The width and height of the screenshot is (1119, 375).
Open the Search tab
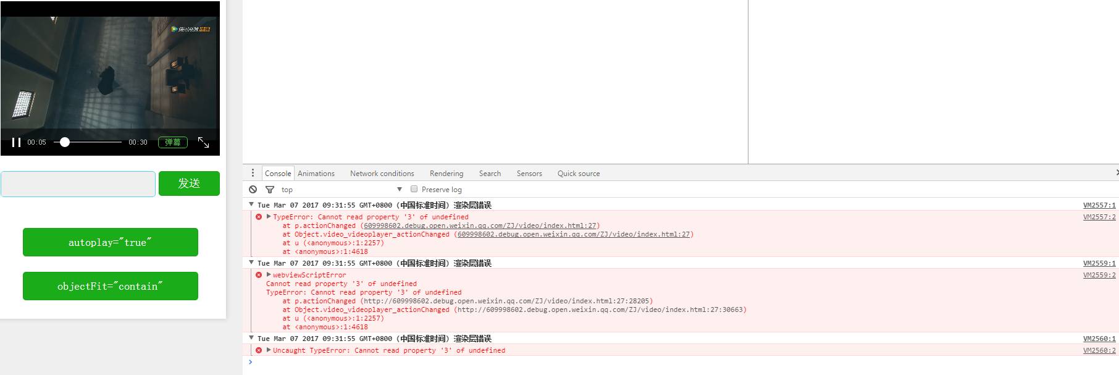(x=490, y=174)
